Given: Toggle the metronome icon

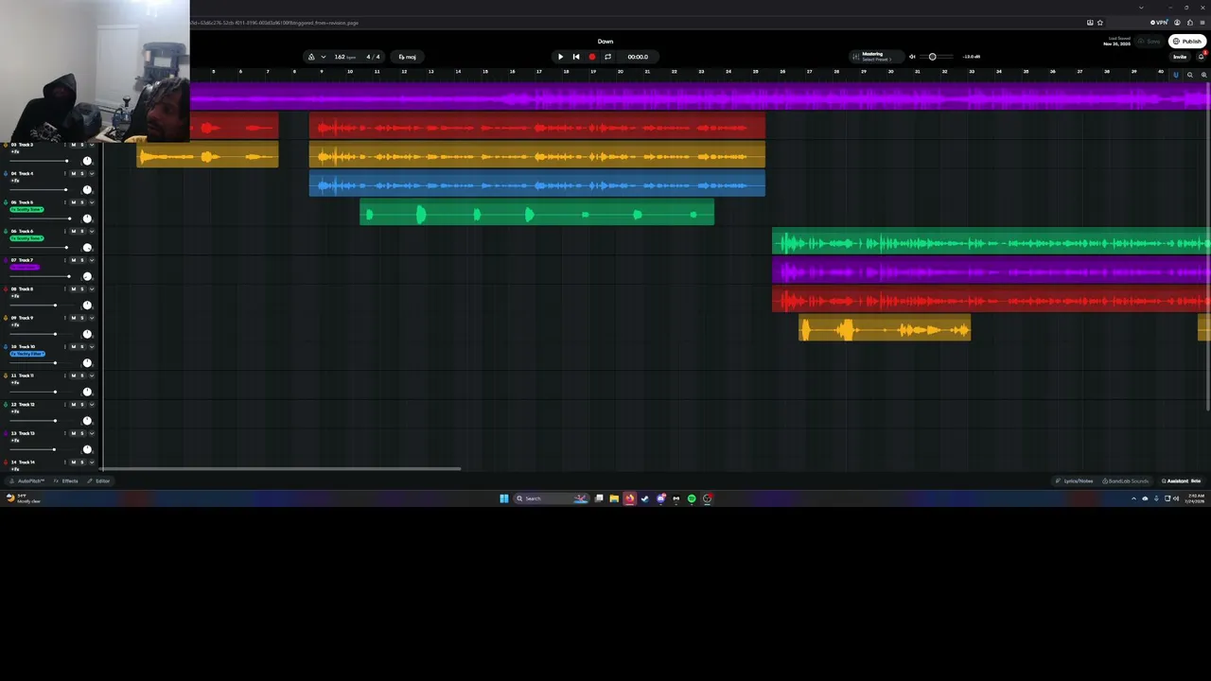Looking at the screenshot, I should (x=311, y=57).
